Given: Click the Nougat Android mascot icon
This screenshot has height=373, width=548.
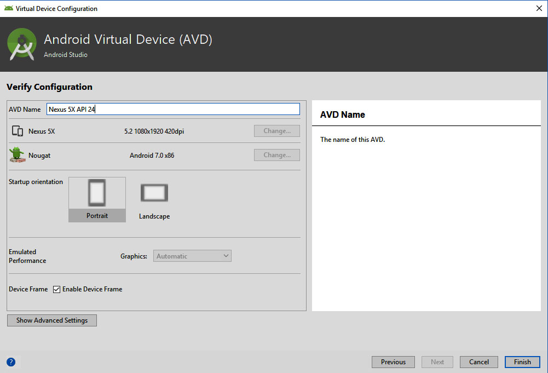Looking at the screenshot, I should pyautogui.click(x=17, y=155).
